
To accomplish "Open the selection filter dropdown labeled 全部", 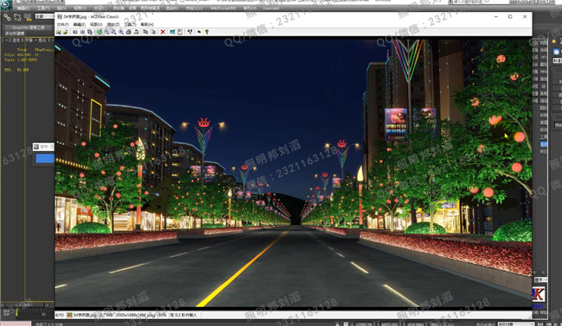I will [44, 16].
